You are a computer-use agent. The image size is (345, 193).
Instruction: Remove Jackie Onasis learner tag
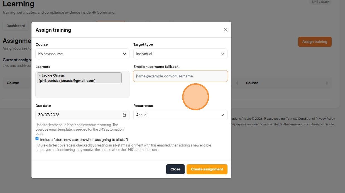[40, 75]
